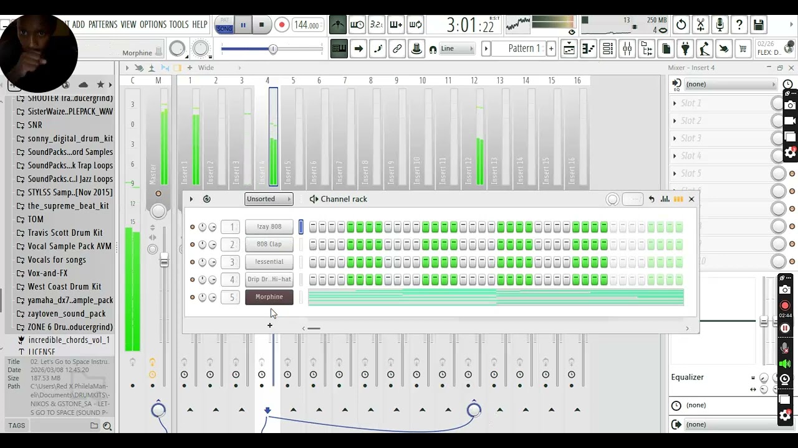
Task: Click the Channel rack horizontal scrollbar
Action: click(314, 329)
